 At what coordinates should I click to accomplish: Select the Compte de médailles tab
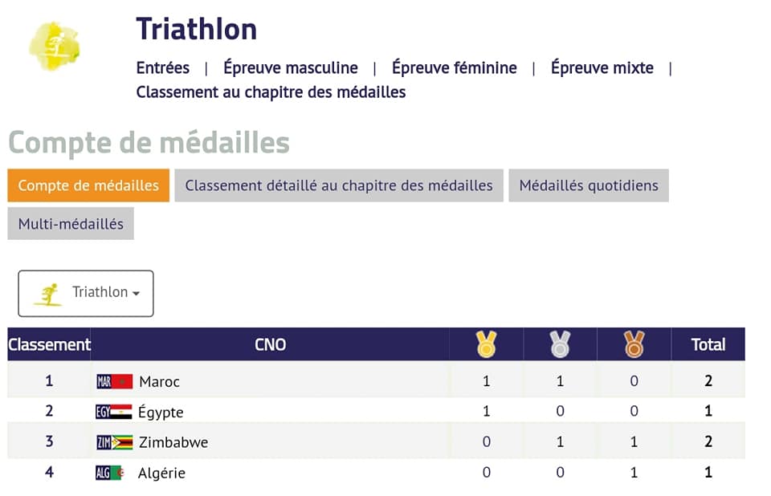(88, 185)
